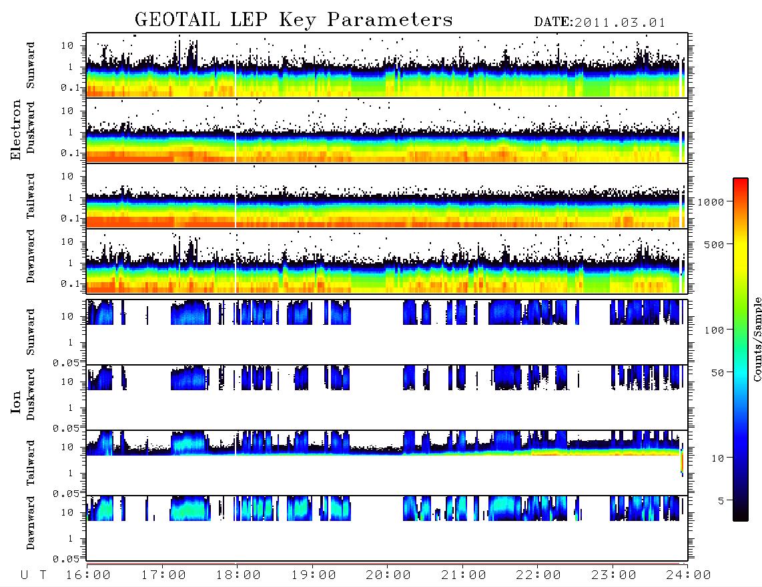762x587 pixels.
Task: Select the "5" color bar tick label
Action: (721, 500)
